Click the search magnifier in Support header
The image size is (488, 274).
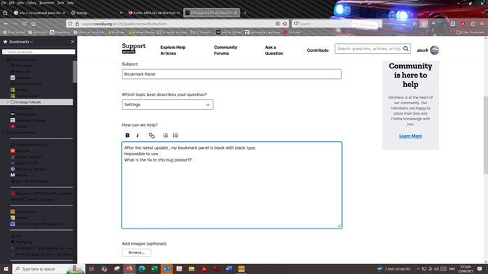[x=406, y=49]
